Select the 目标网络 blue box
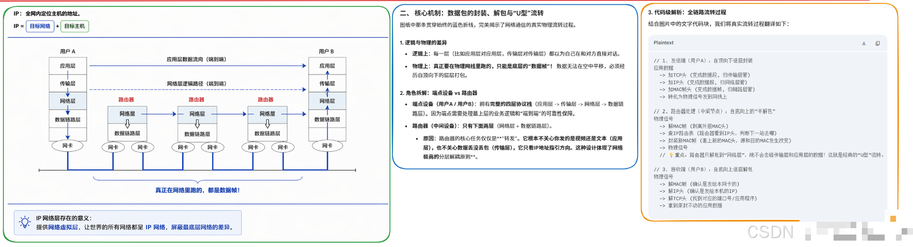Screen dimensions: 913x247 pyautogui.click(x=40, y=26)
